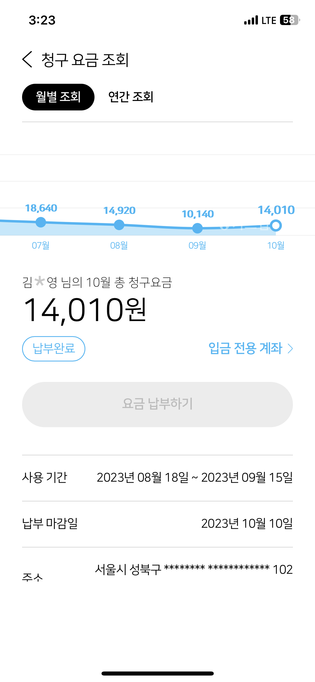Tap the cellular signal strength icon
315x682 pixels.
point(251,20)
